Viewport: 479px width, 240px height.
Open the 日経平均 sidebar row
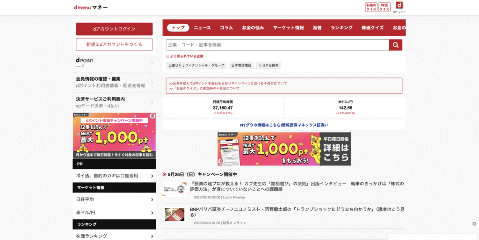tap(114, 199)
